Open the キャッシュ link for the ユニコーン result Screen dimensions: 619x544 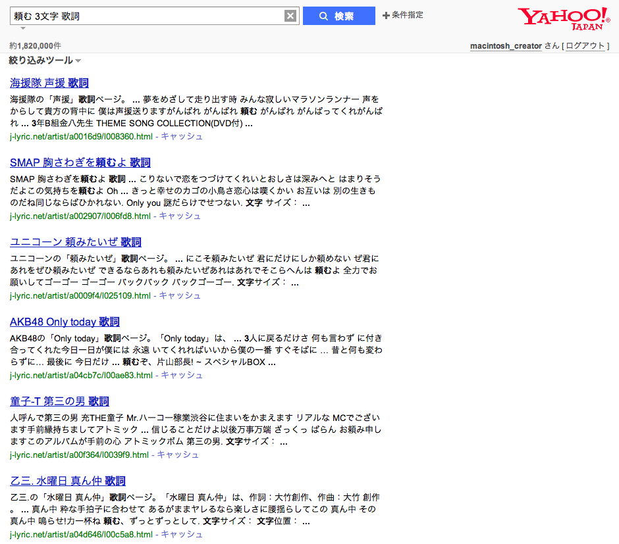click(x=180, y=295)
